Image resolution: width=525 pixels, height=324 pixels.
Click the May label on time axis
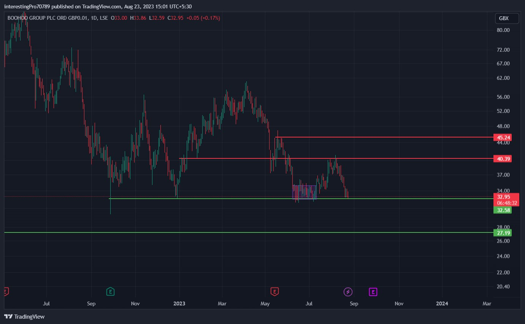click(x=265, y=303)
